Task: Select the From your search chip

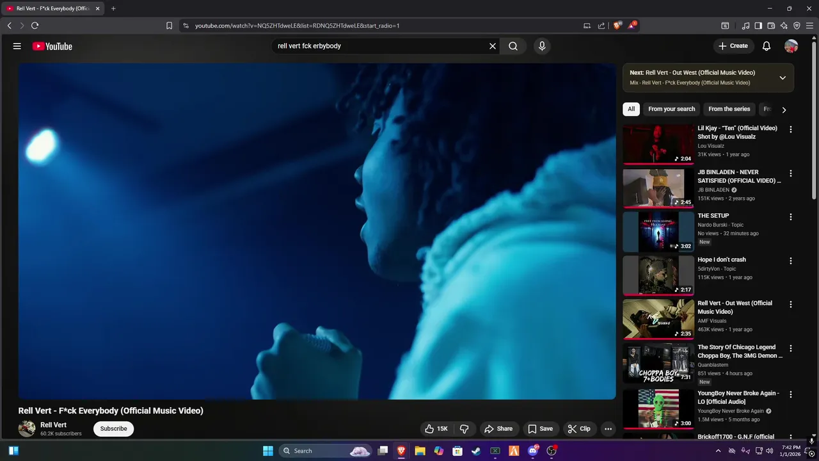Action: coord(671,109)
